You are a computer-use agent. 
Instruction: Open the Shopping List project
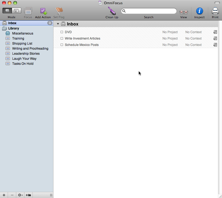point(27,43)
